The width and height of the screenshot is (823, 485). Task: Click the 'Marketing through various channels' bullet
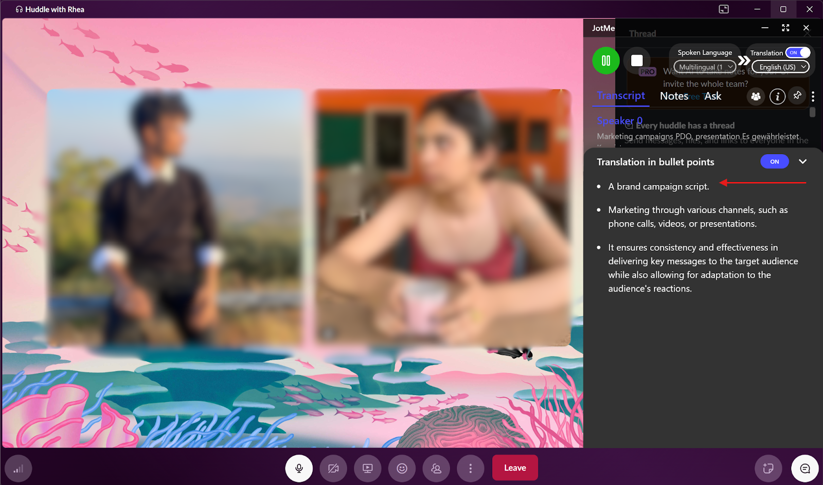tap(698, 217)
